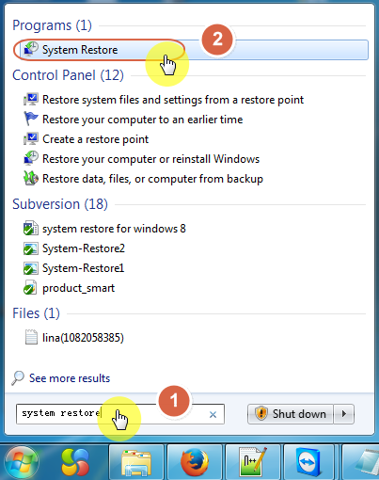Open Create a restore point
Image resolution: width=379 pixels, height=480 pixels.
pyautogui.click(x=95, y=139)
